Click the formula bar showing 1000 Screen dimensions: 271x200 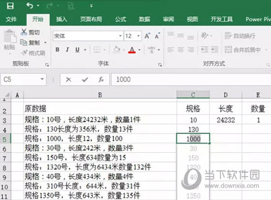[191, 79]
